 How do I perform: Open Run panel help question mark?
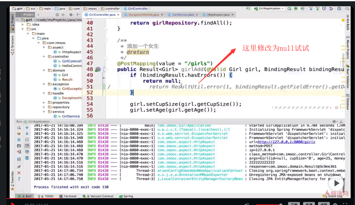pos(19,179)
